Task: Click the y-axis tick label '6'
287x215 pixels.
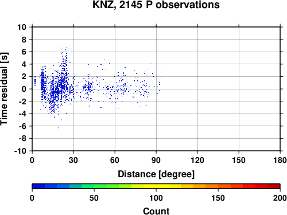Action: point(24,52)
